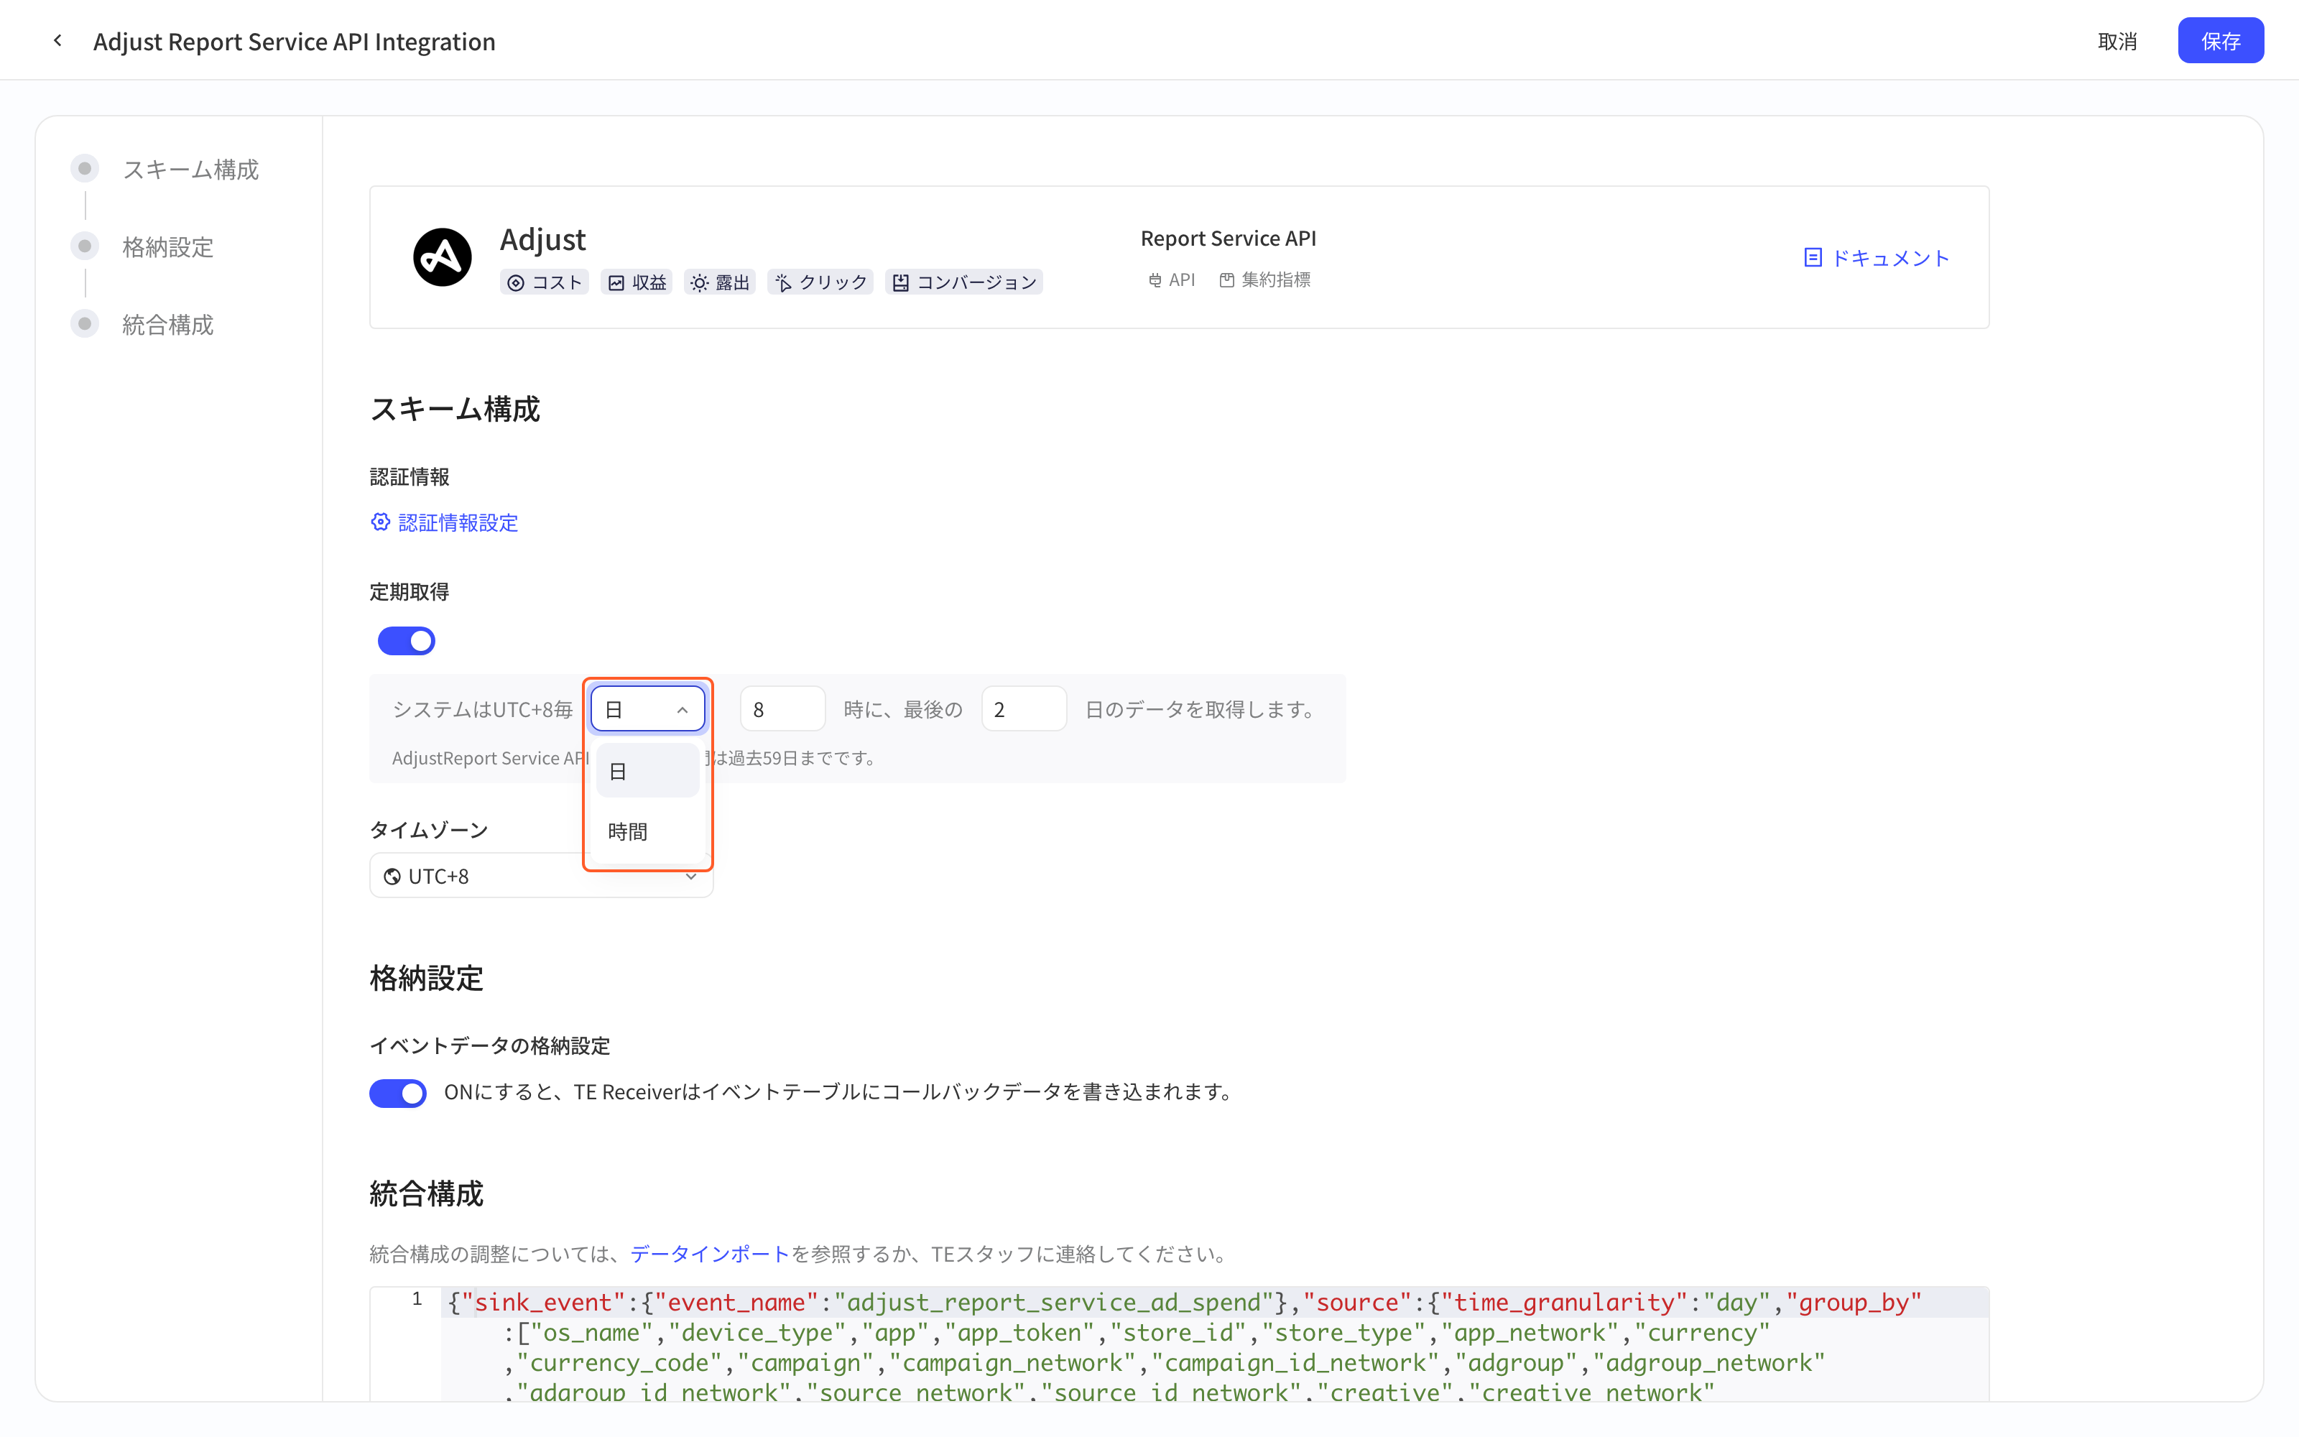Click line number 1 in code editor
The height and width of the screenshot is (1437, 2299).
coord(416,1299)
